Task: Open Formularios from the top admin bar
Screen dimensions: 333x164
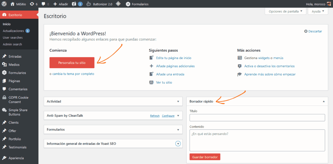Action: (137, 4)
